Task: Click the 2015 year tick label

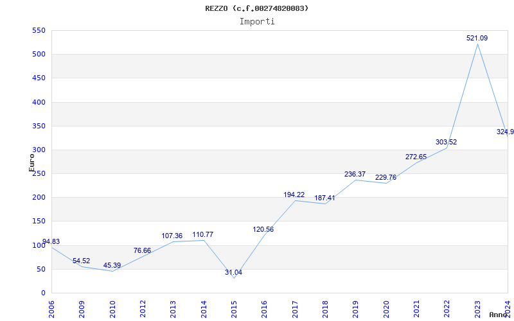Action: (x=235, y=309)
